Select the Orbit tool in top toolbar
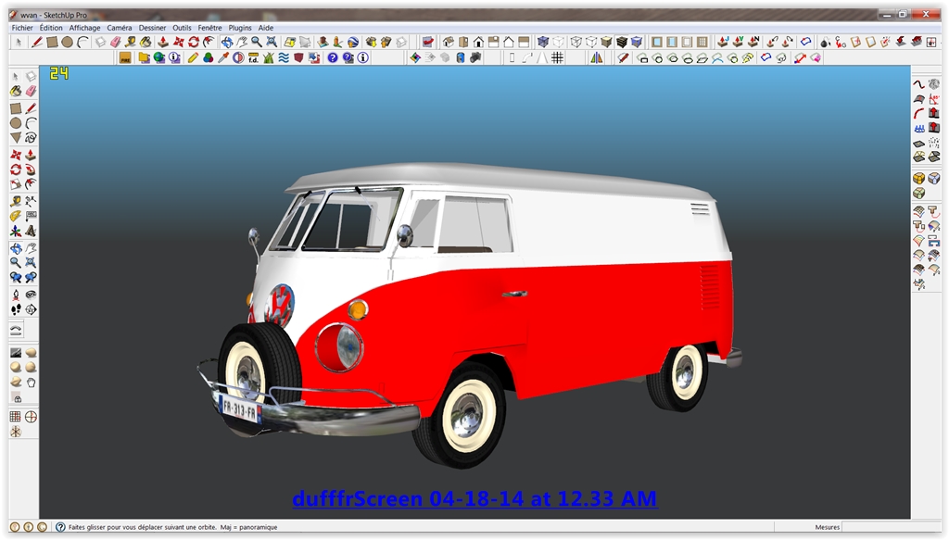This screenshot has width=949, height=540. 227,42
